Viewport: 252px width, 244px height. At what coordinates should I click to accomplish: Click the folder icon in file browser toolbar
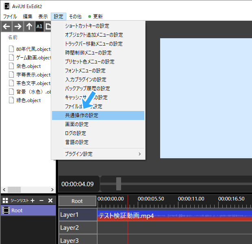click(x=48, y=26)
